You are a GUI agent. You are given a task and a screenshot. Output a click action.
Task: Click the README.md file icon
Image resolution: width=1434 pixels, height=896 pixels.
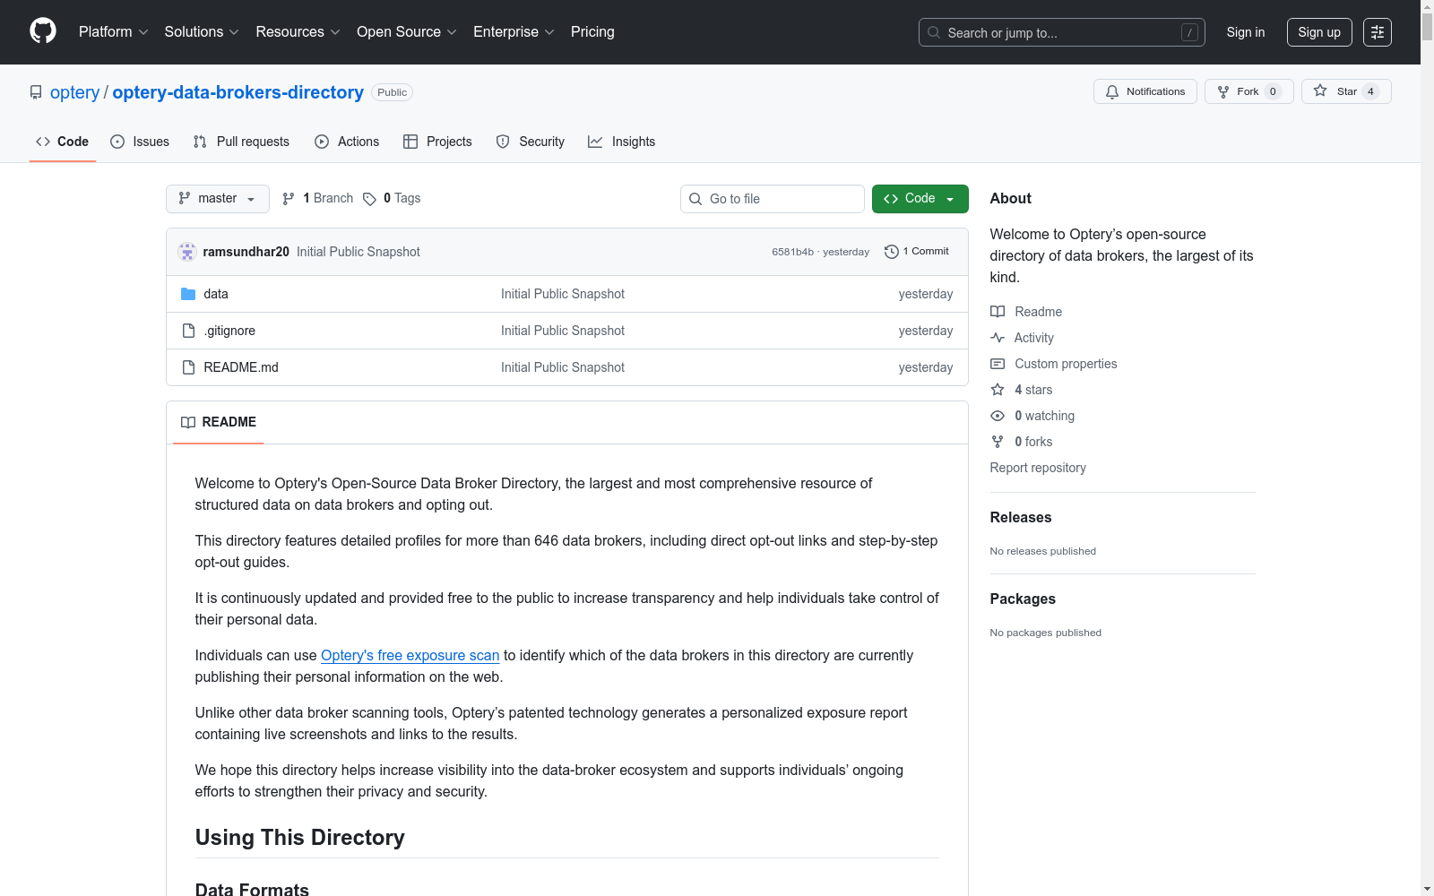click(x=188, y=367)
